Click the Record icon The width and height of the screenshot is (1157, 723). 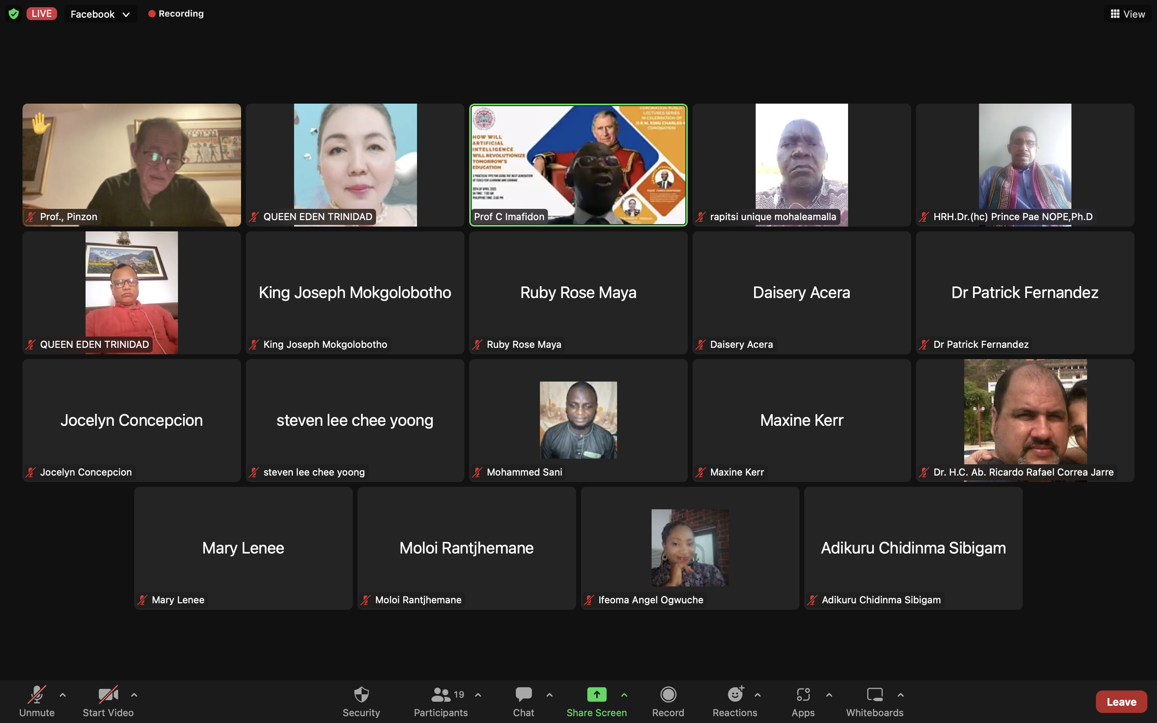(668, 694)
